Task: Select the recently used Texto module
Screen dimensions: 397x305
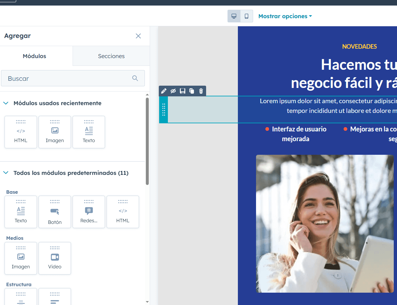Action: point(89,132)
